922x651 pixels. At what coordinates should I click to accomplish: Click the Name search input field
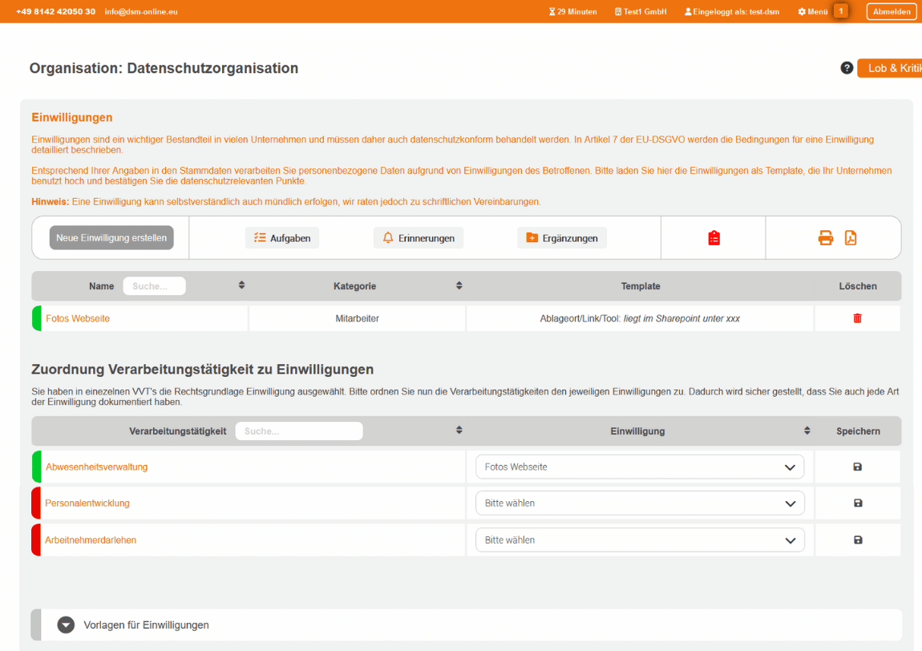pyautogui.click(x=154, y=286)
